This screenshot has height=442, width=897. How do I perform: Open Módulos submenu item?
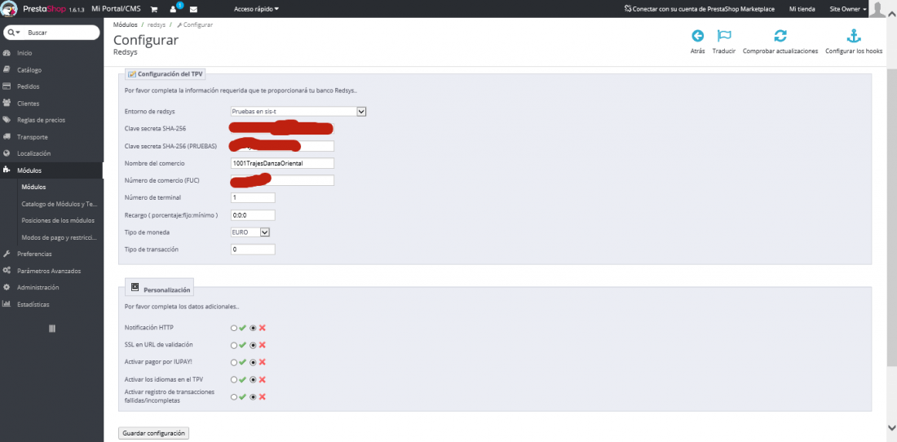coord(33,187)
